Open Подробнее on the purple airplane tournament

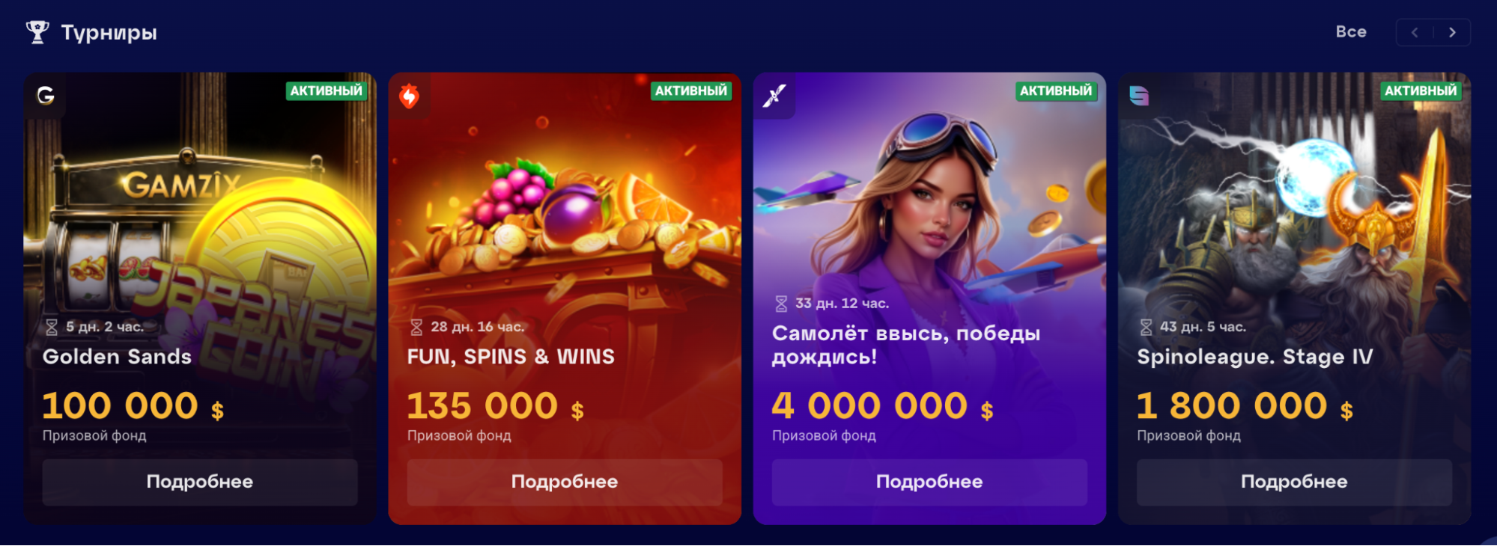(929, 482)
